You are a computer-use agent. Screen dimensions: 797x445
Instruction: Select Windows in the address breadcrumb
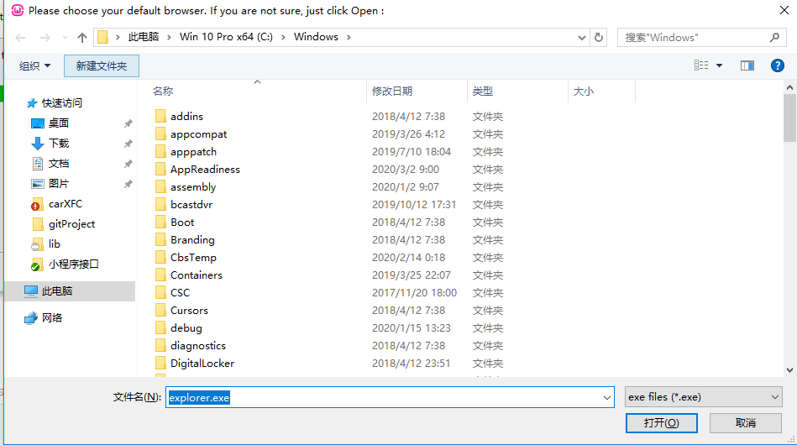coord(316,37)
